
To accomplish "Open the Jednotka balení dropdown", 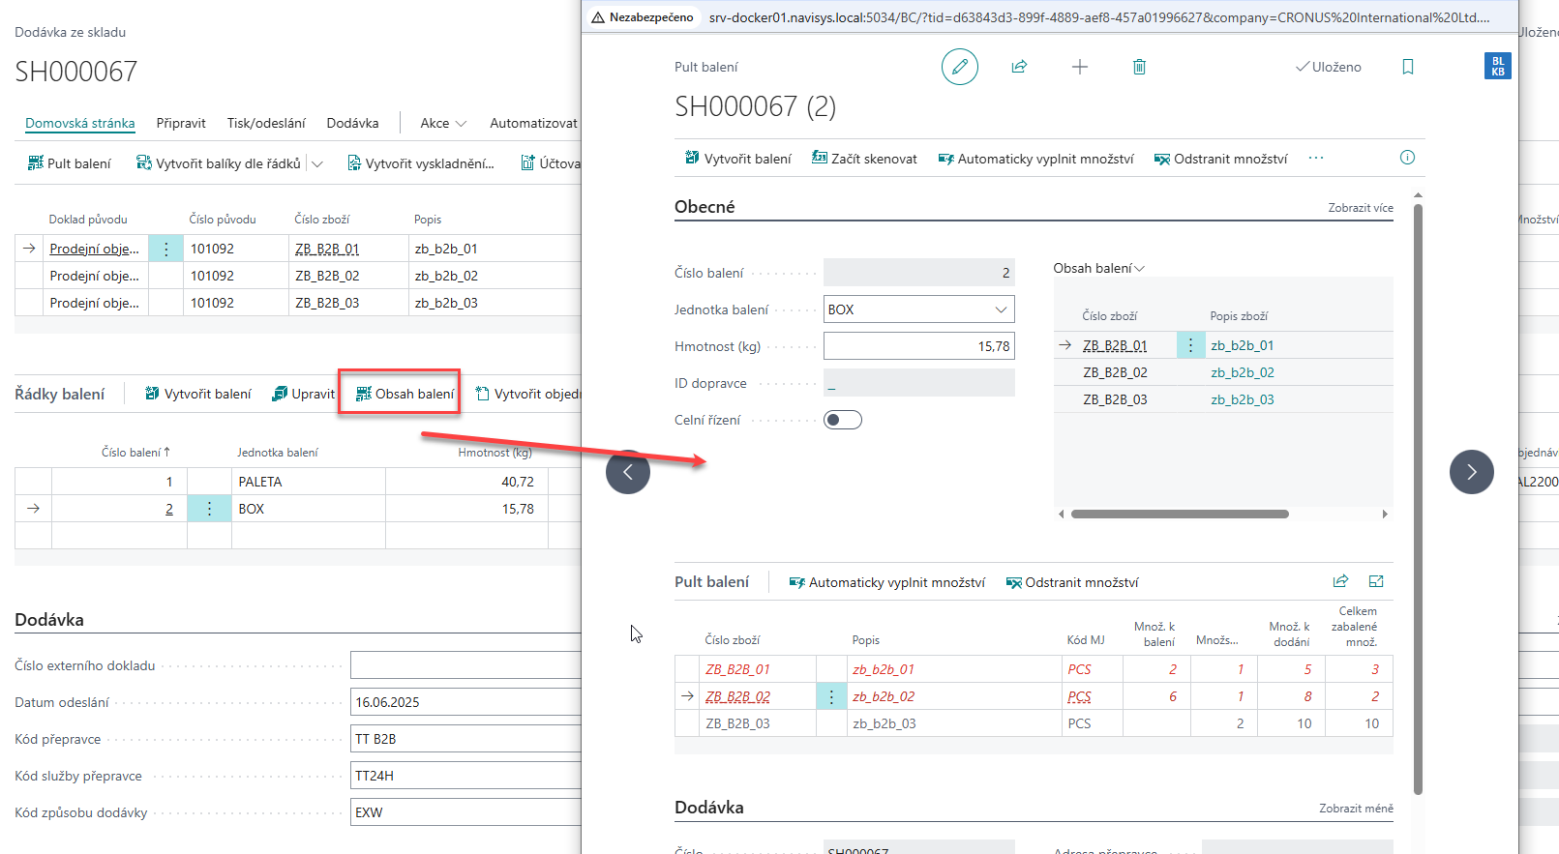I will coord(1001,309).
